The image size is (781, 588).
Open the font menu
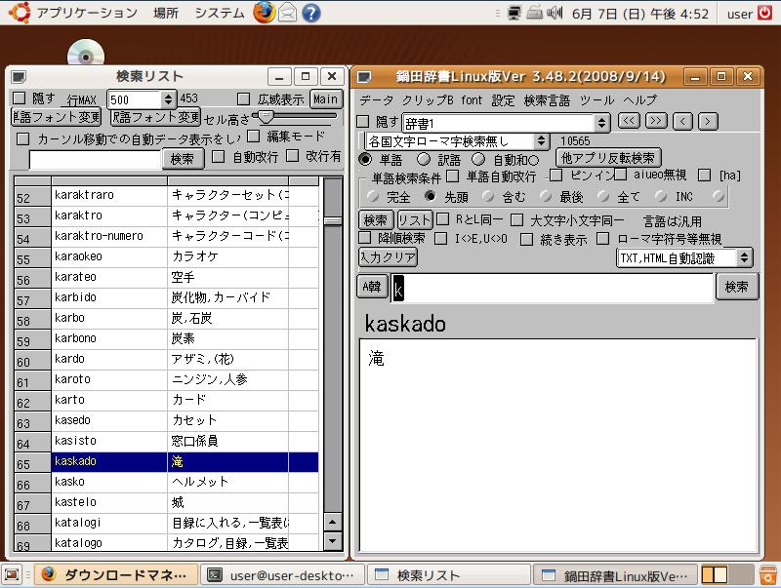click(472, 100)
